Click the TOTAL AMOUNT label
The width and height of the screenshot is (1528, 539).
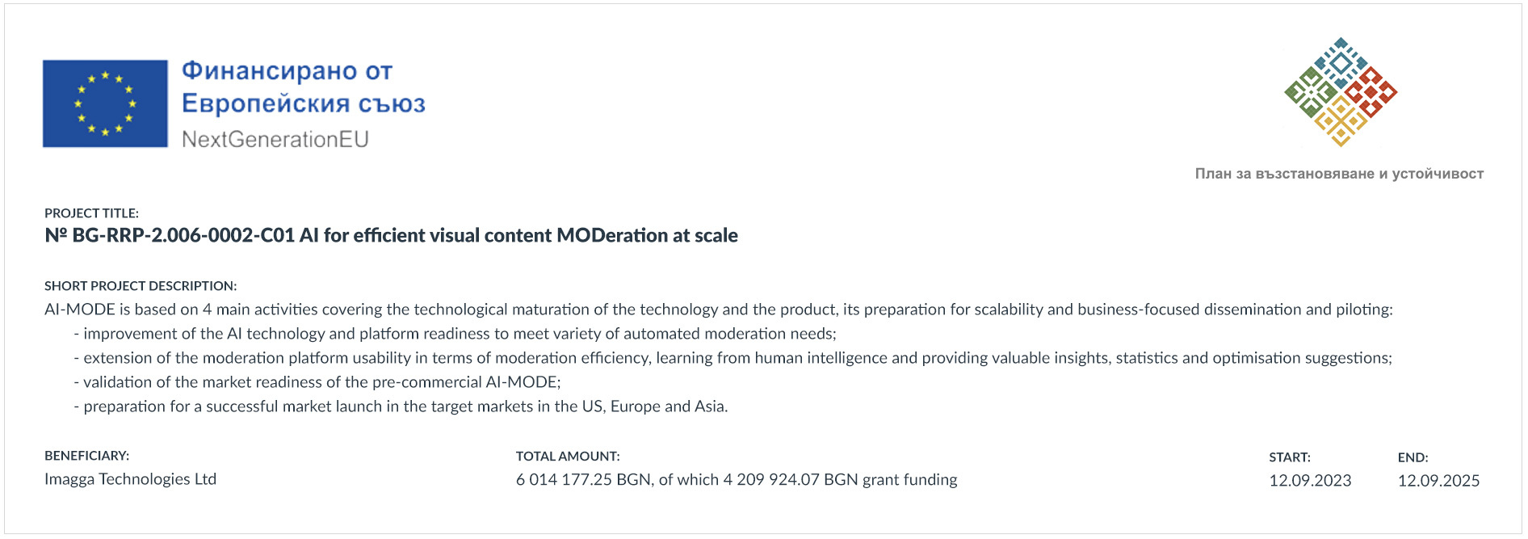[568, 457]
